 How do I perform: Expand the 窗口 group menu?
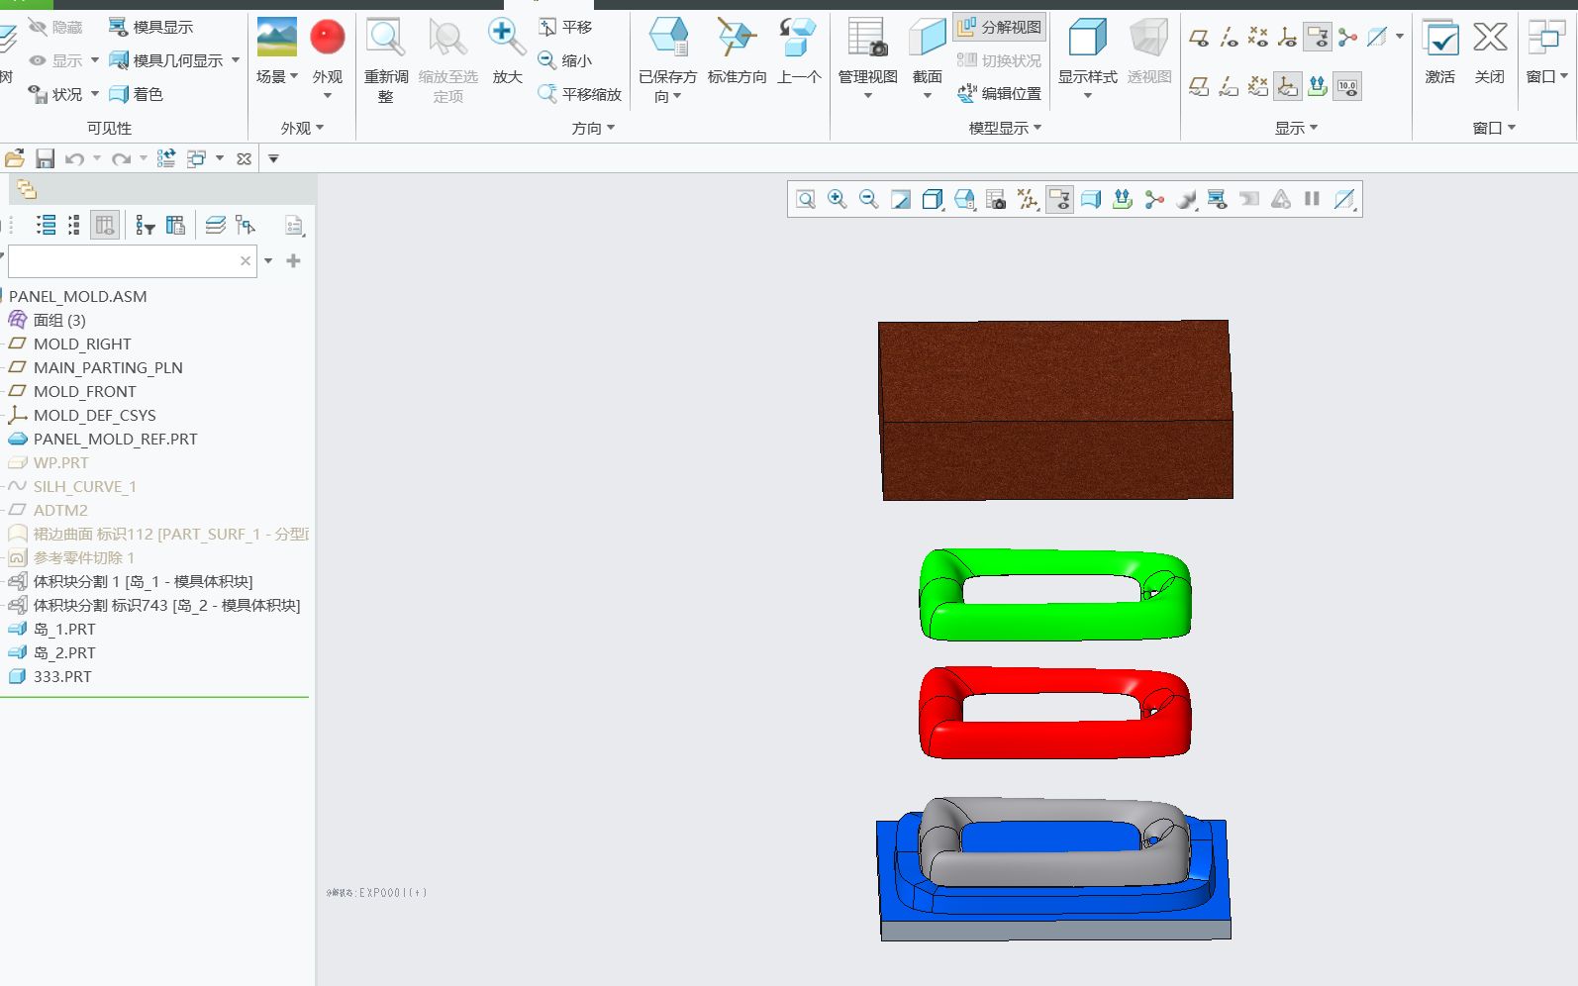tap(1494, 128)
